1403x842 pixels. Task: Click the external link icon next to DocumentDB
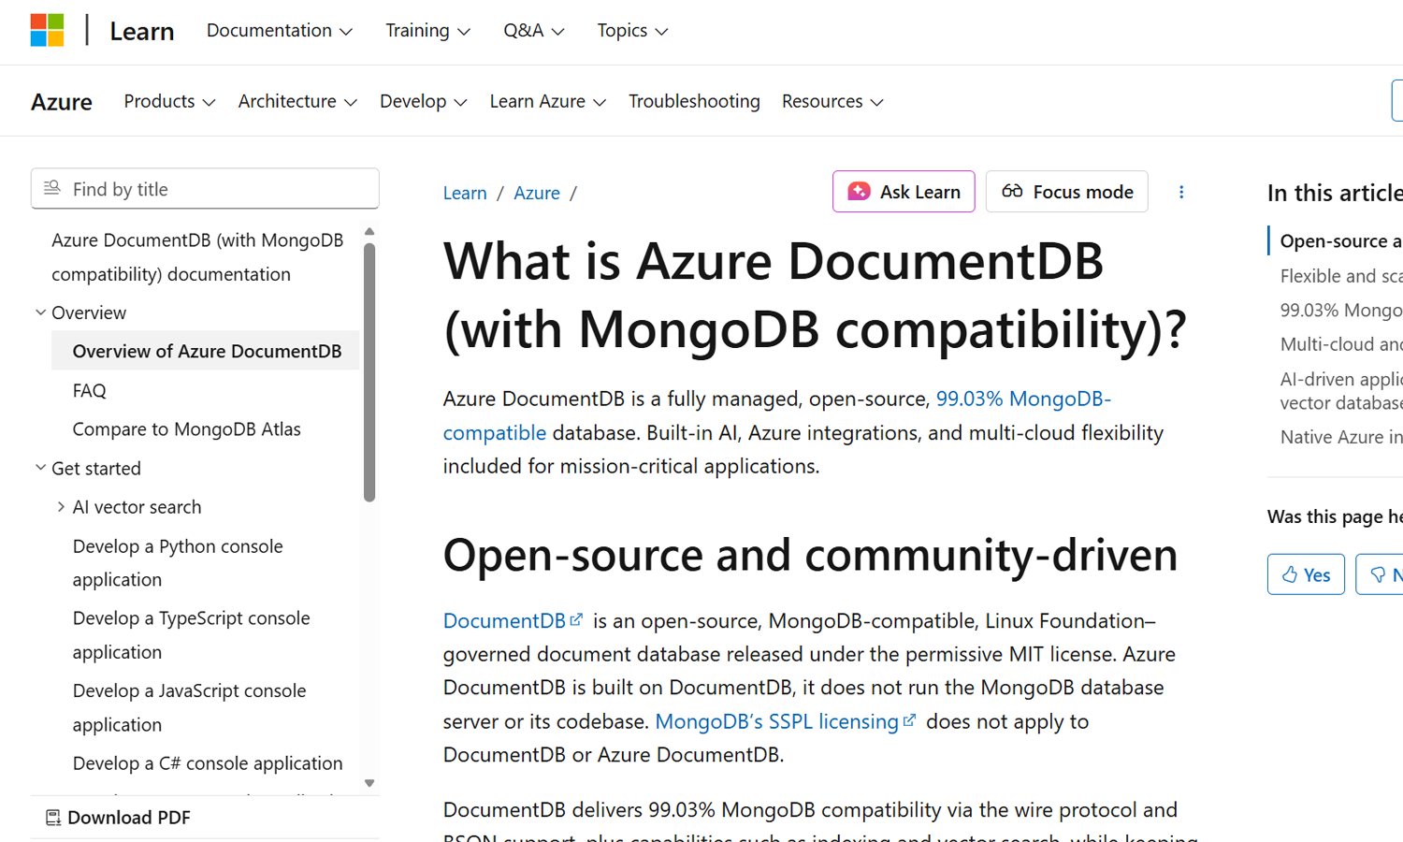click(577, 619)
